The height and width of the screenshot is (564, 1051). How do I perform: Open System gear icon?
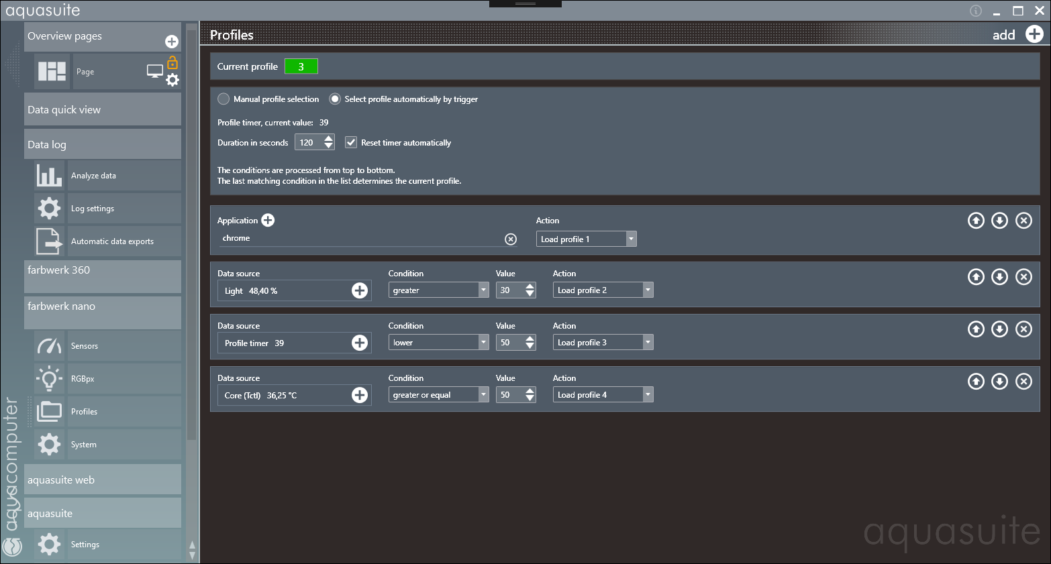click(x=49, y=445)
